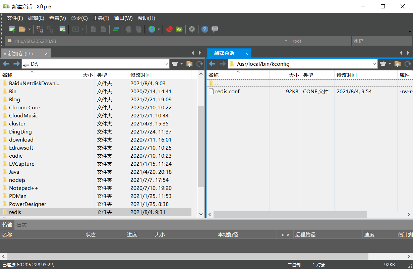Click the Reconnect chain-link icon
This screenshot has height=269, width=413.
50,29
